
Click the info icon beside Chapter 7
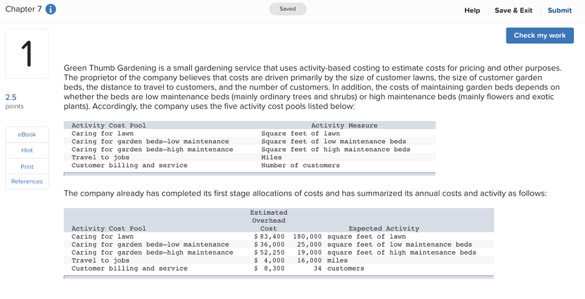[50, 10]
